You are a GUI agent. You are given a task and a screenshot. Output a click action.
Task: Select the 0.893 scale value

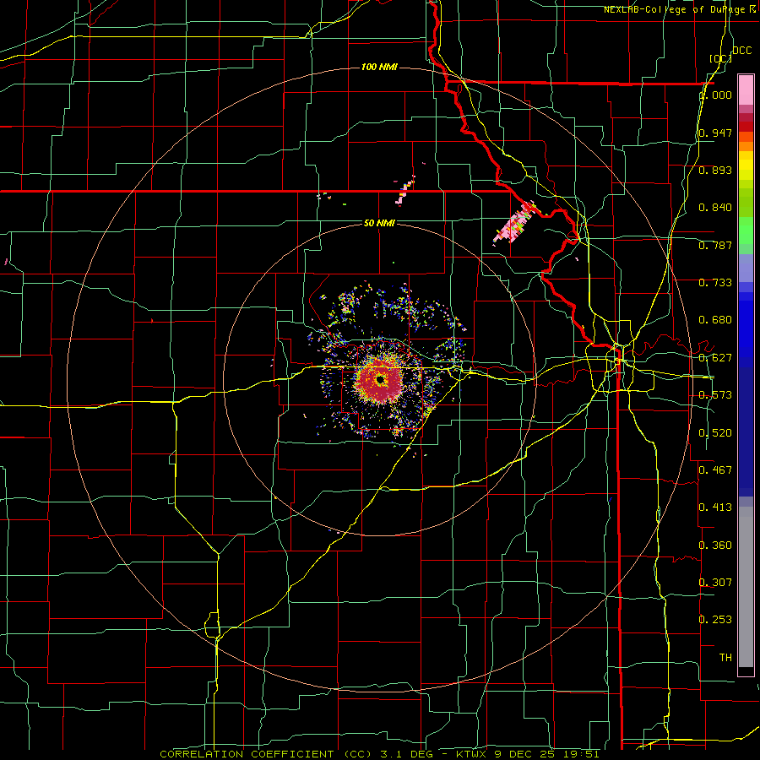pyautogui.click(x=715, y=170)
